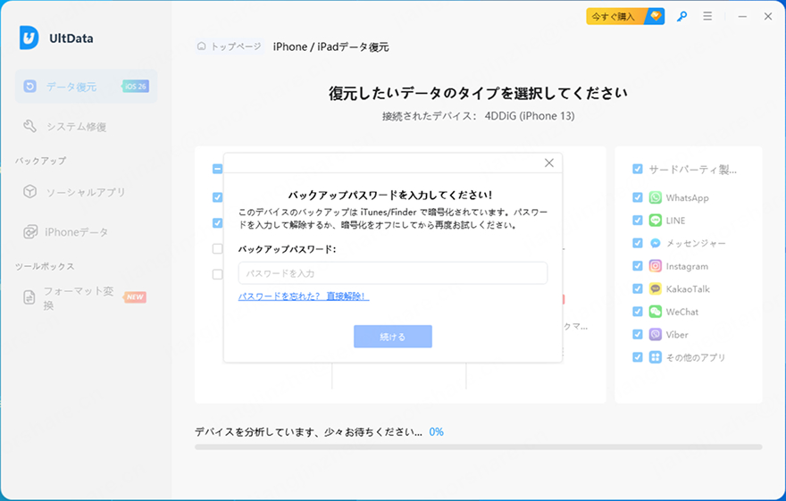The image size is (786, 501).
Task: Toggle the サードパーティ製 select-all checkbox
Action: point(637,169)
